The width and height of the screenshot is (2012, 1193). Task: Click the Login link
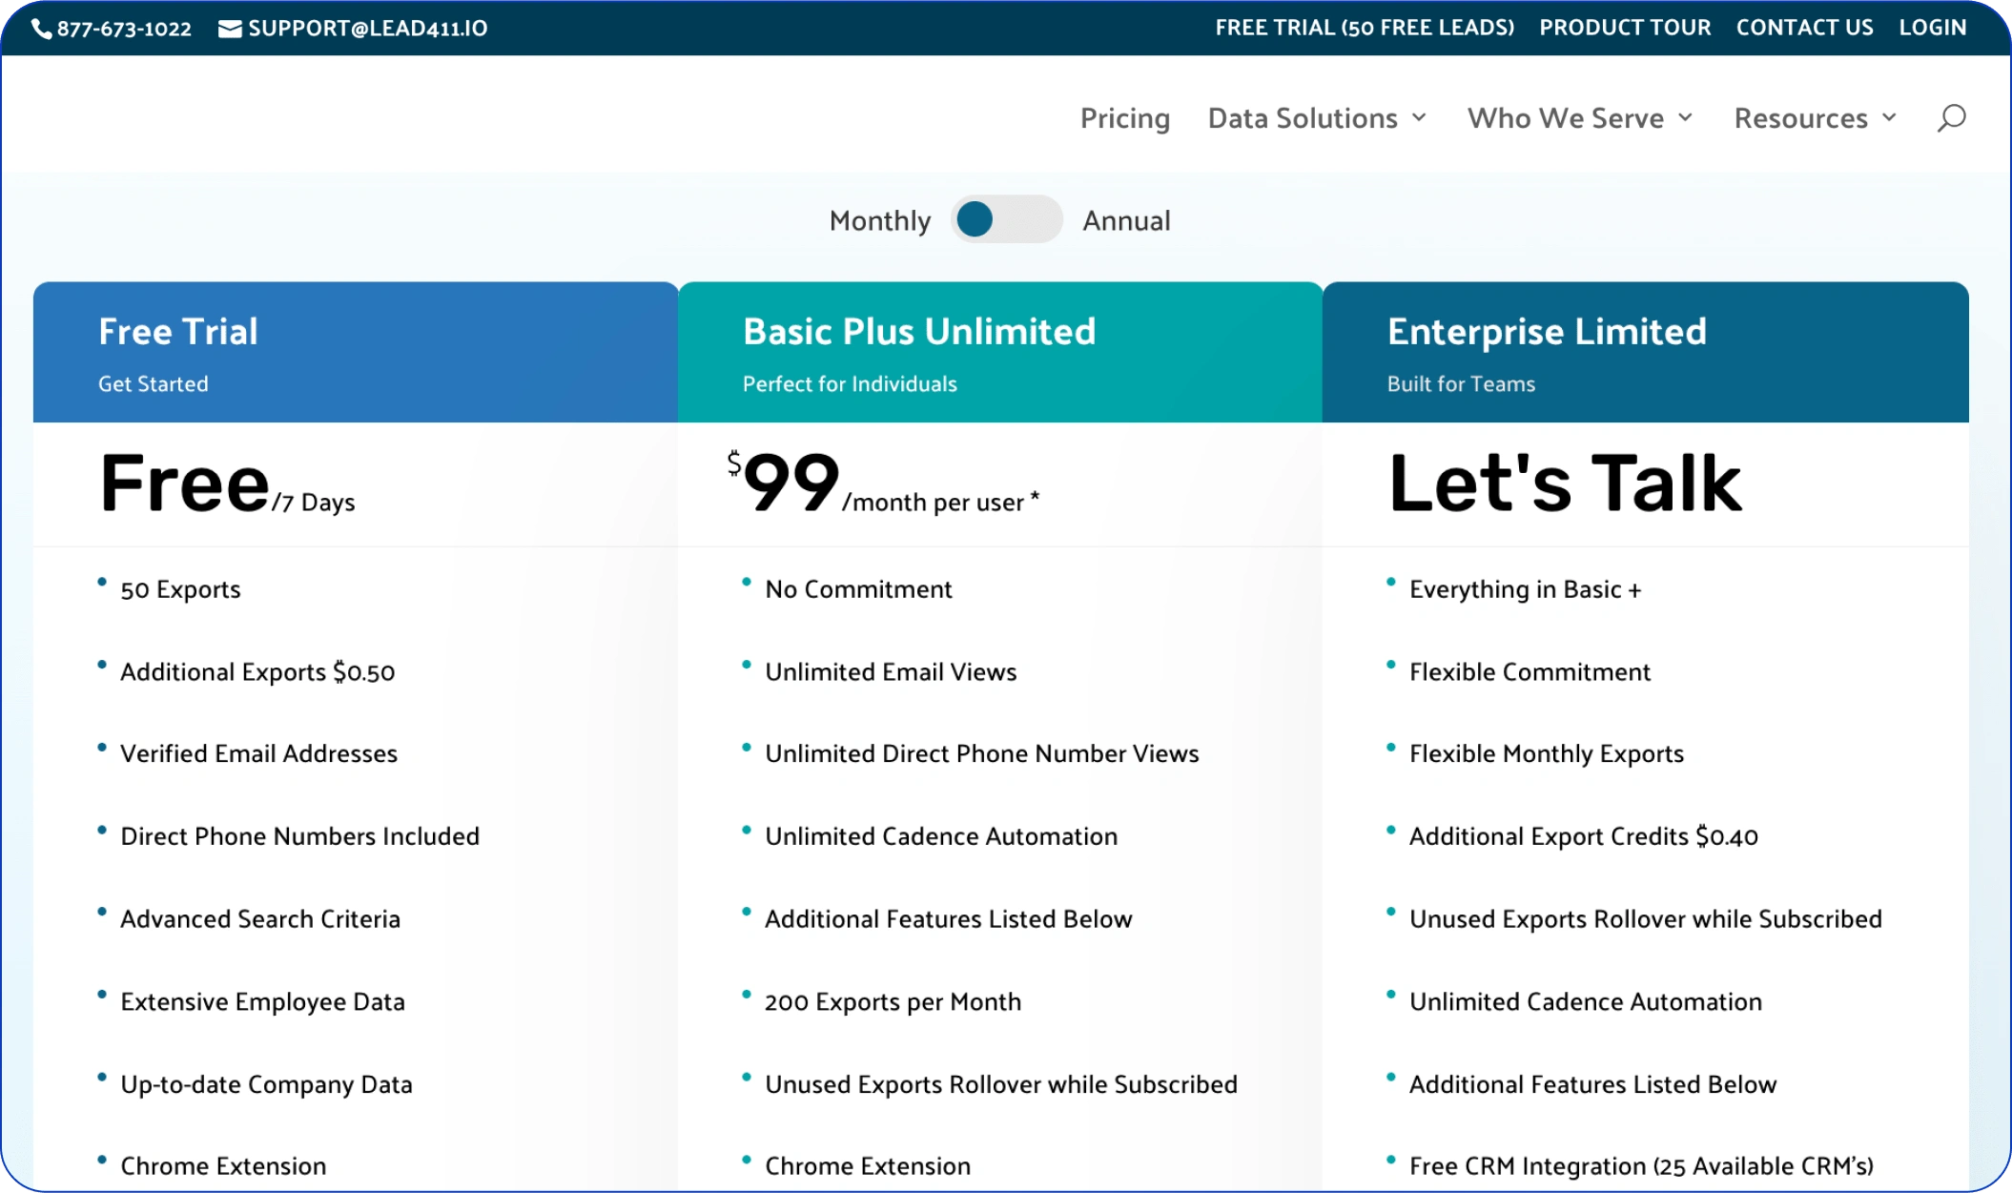(1932, 28)
